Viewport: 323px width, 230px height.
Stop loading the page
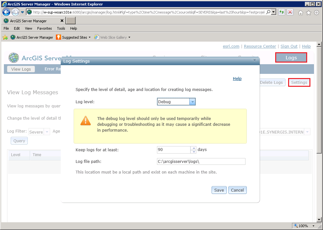pos(290,12)
